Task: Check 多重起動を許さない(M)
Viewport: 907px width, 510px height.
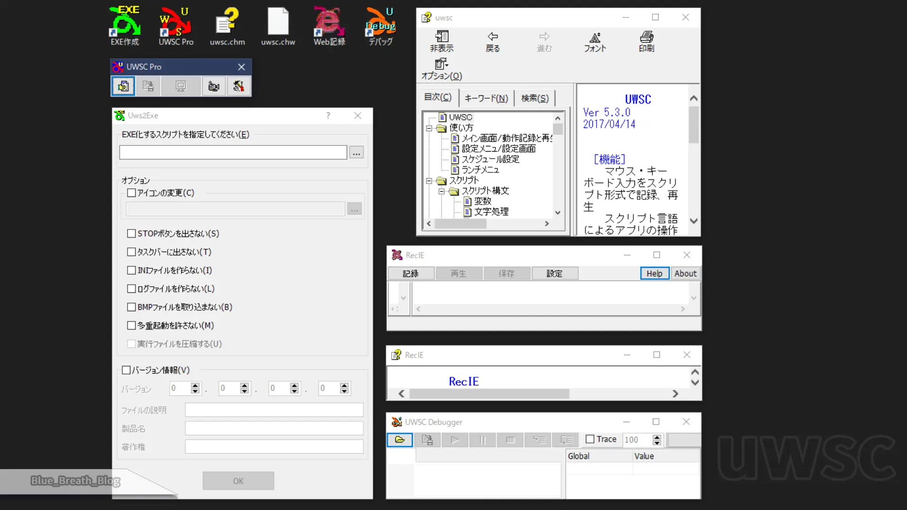Action: coord(131,325)
